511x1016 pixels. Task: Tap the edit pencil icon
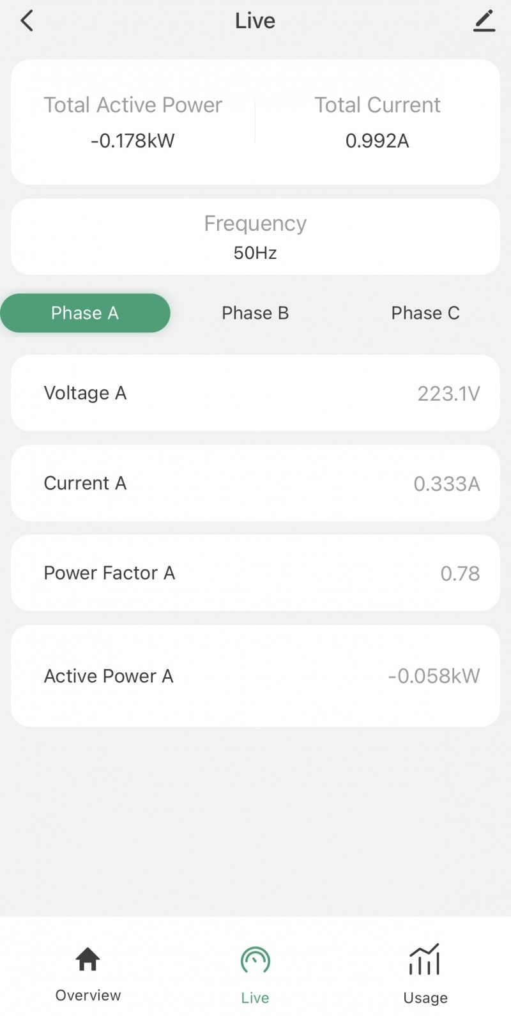coord(484,21)
